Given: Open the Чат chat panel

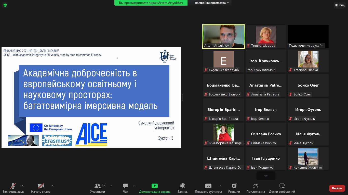Looking at the screenshot, I should (x=125, y=188).
